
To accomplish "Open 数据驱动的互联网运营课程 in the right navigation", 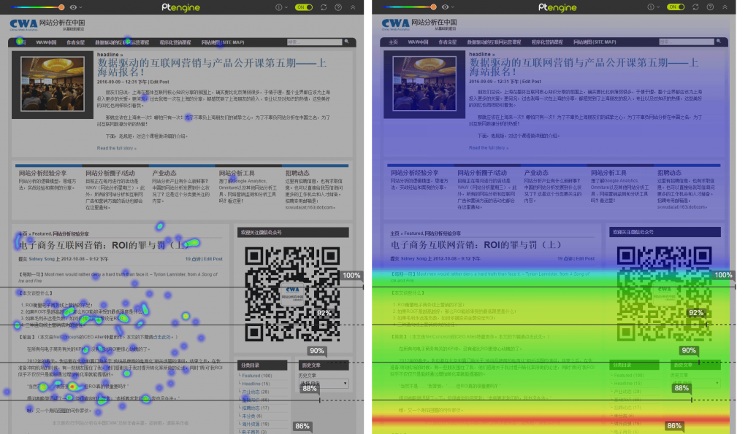I will tap(494, 42).
